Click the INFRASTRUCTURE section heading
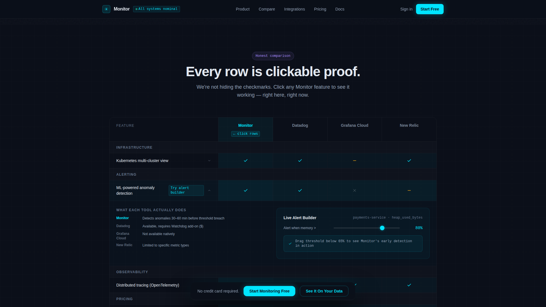546x307 pixels. 134,148
